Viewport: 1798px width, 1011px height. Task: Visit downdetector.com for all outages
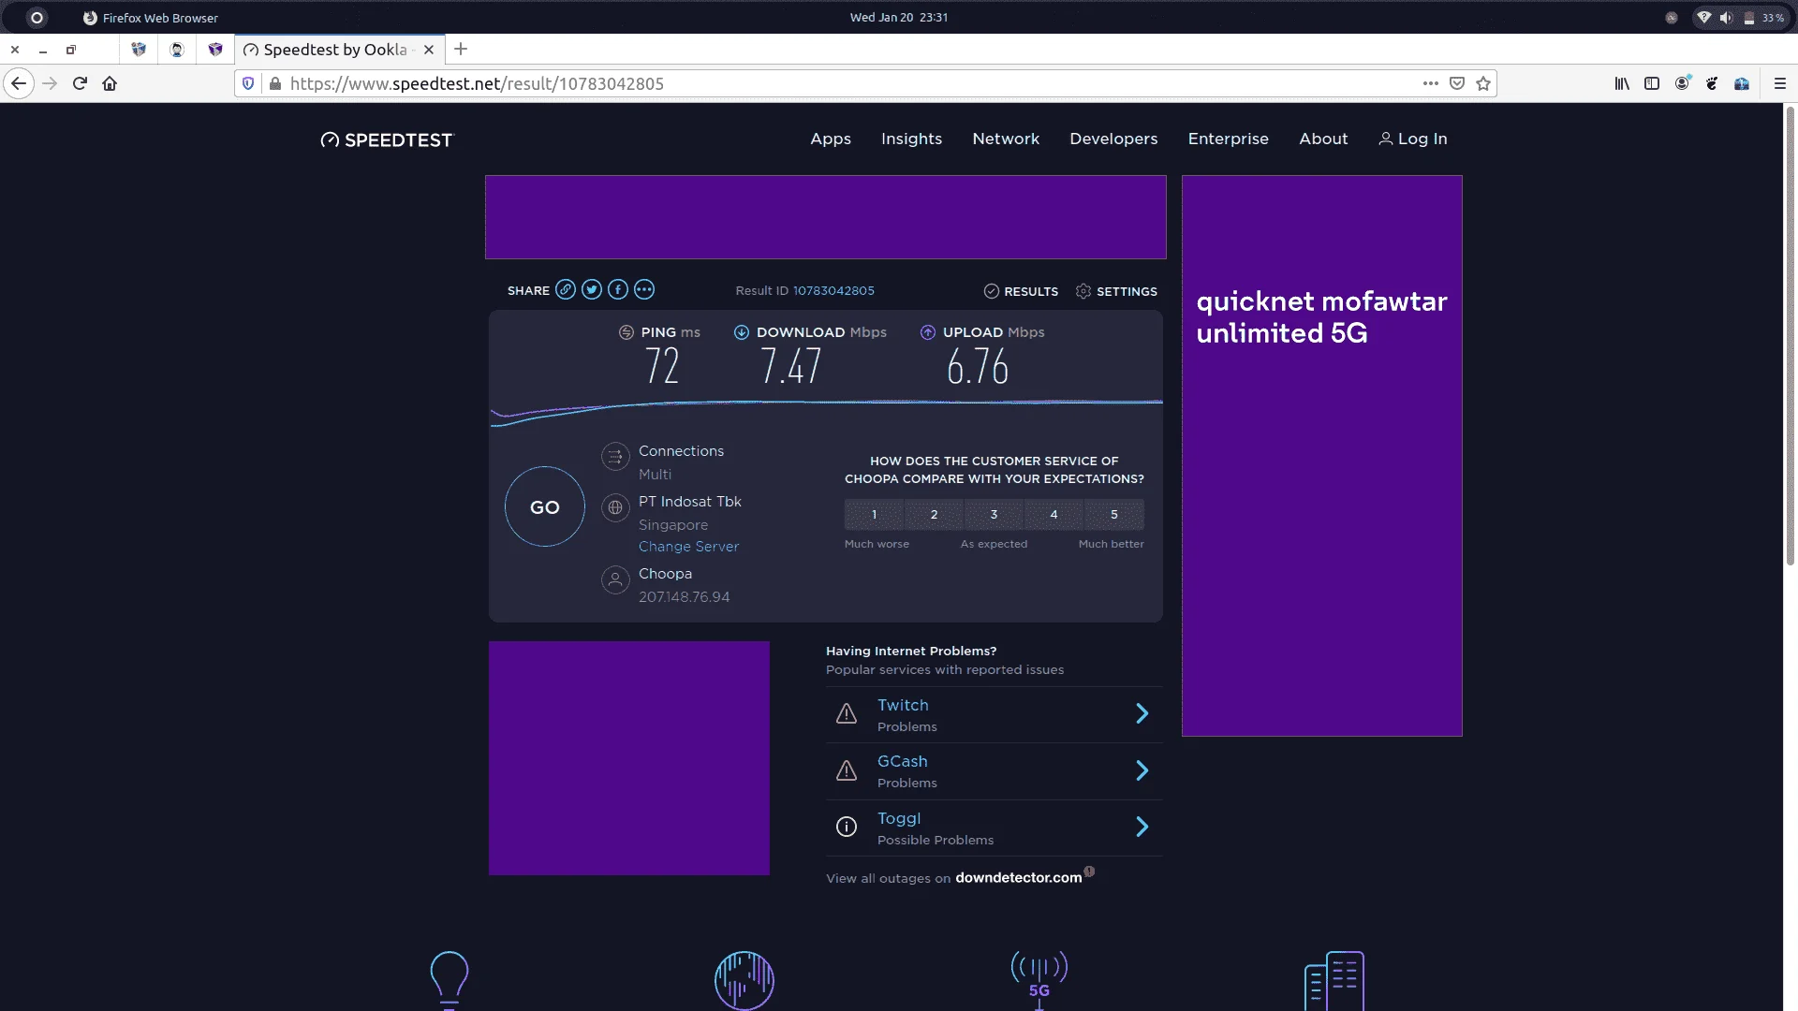point(1018,878)
